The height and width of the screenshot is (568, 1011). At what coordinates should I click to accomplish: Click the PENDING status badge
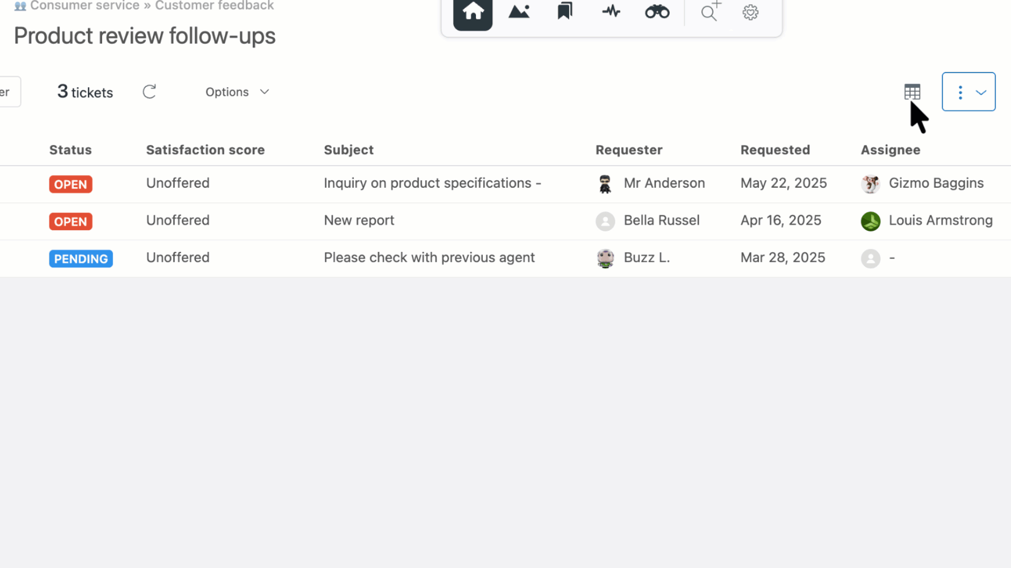point(81,259)
